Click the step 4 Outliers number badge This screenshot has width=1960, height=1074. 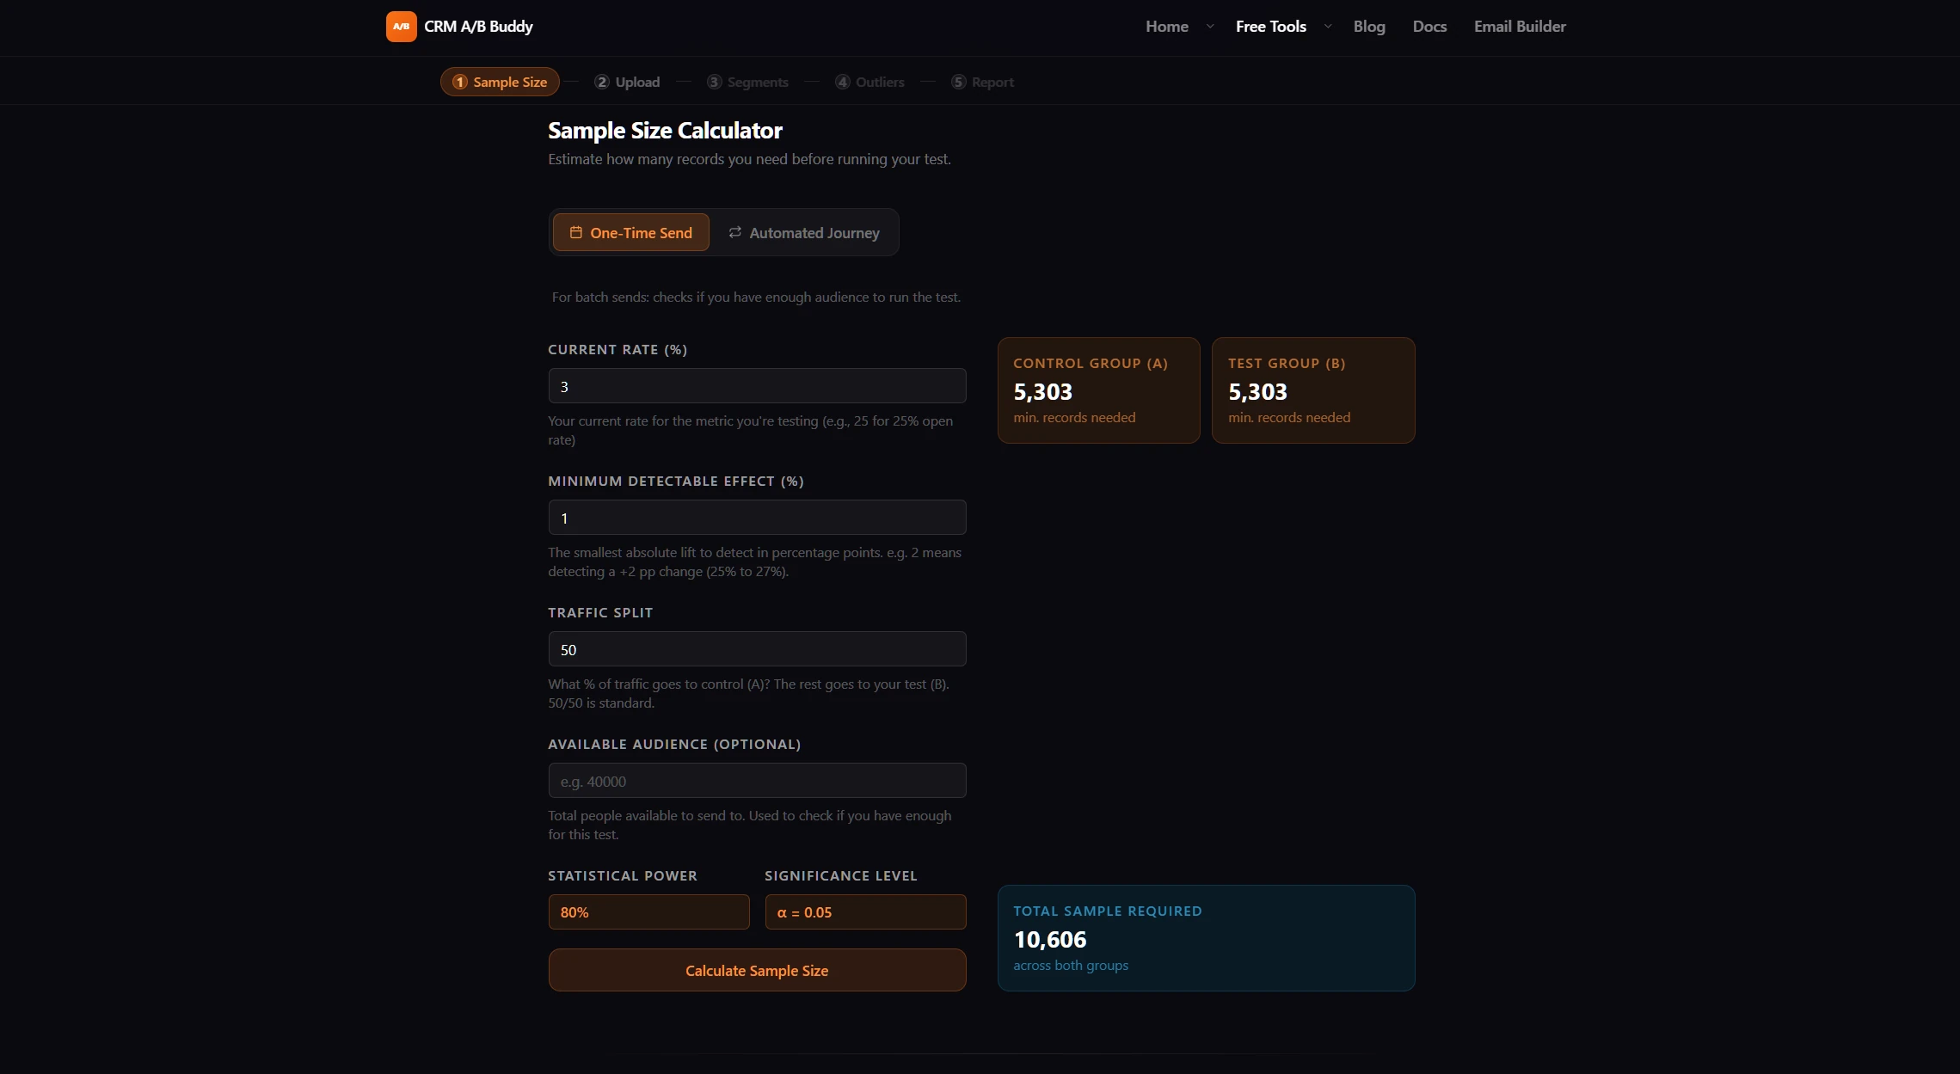[843, 82]
